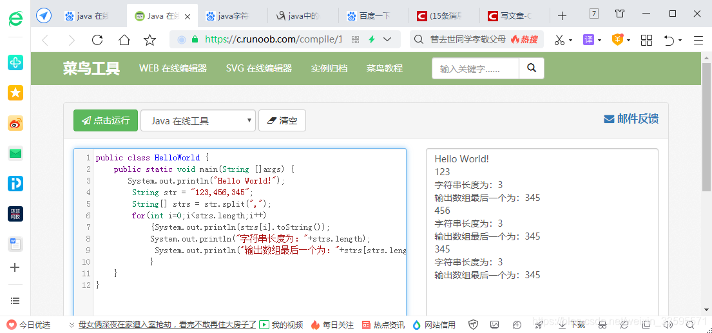This screenshot has height=333, width=712.
Task: Open 热点资讯 in status bar
Action: 383,325
